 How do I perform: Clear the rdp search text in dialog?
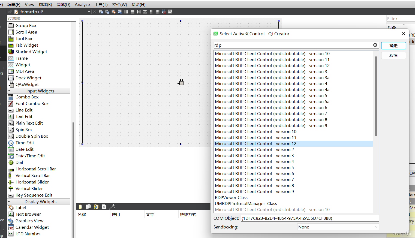[x=375, y=45]
